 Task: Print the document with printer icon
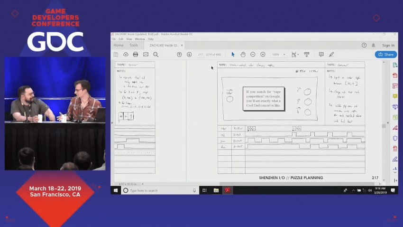coord(136,55)
